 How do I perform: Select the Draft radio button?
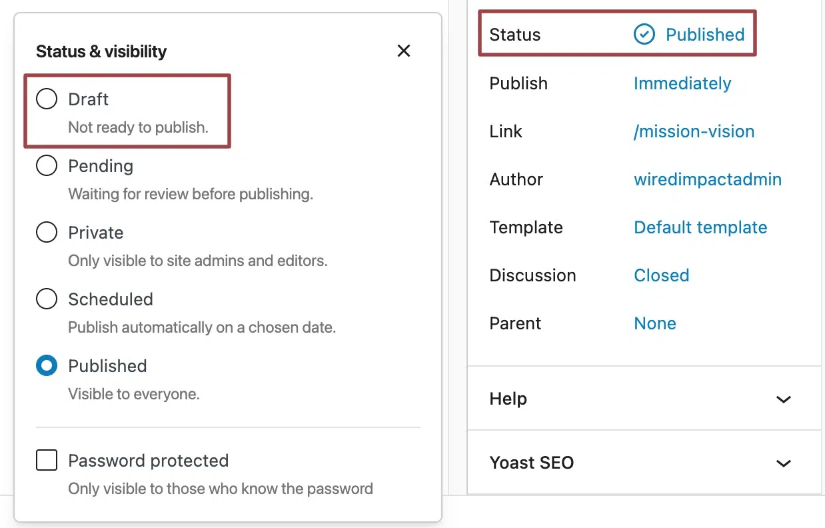click(x=47, y=99)
